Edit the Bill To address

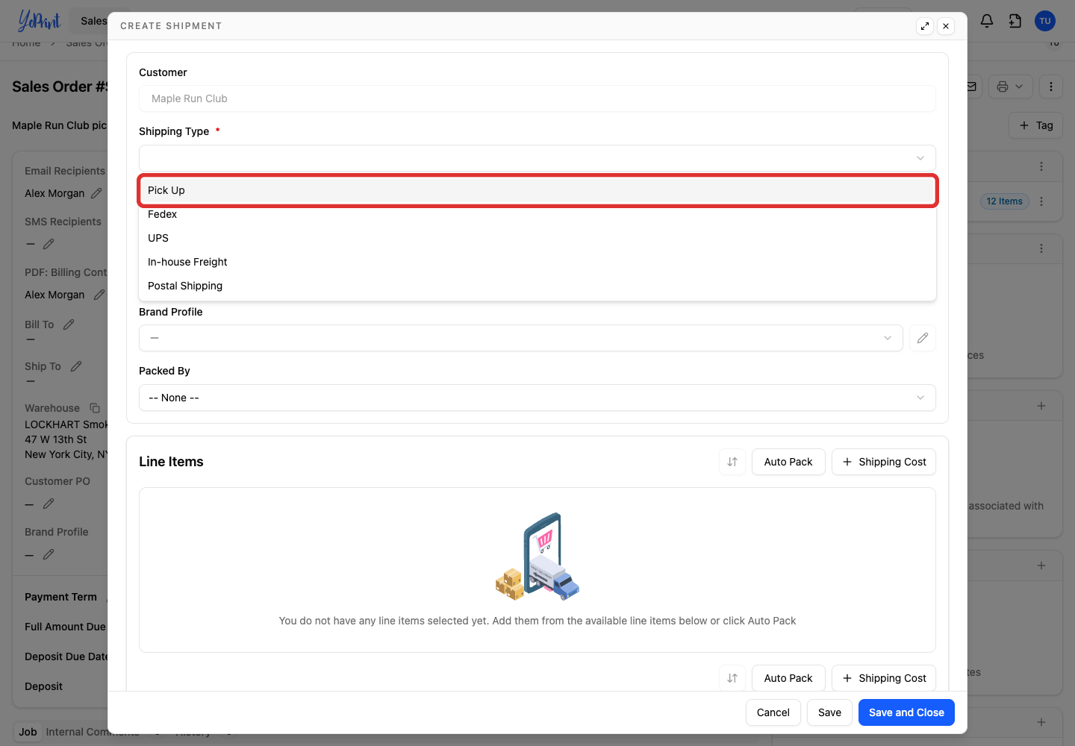(x=69, y=325)
